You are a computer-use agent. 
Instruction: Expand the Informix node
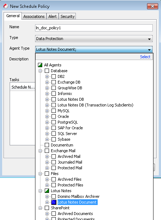click(47, 94)
